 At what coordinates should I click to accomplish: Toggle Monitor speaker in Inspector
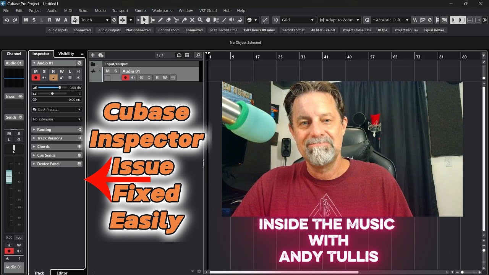pyautogui.click(x=44, y=78)
